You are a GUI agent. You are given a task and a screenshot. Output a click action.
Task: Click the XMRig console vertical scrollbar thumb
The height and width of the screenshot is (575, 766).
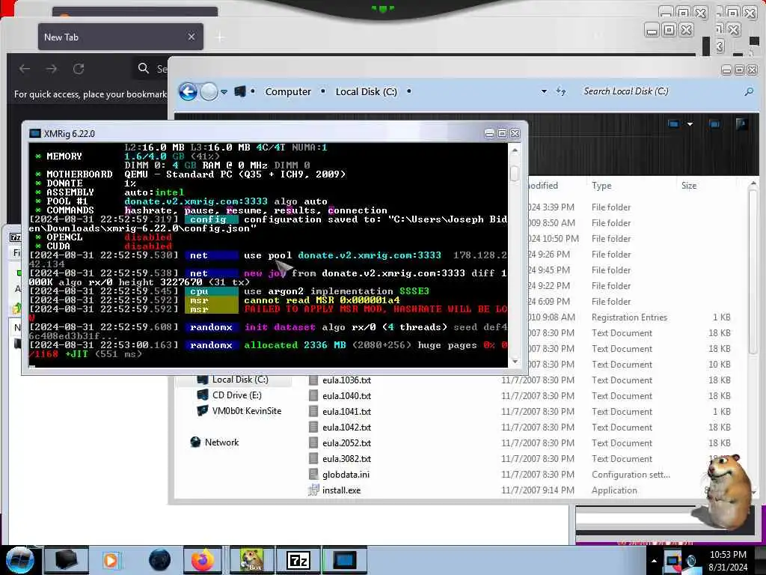point(514,173)
